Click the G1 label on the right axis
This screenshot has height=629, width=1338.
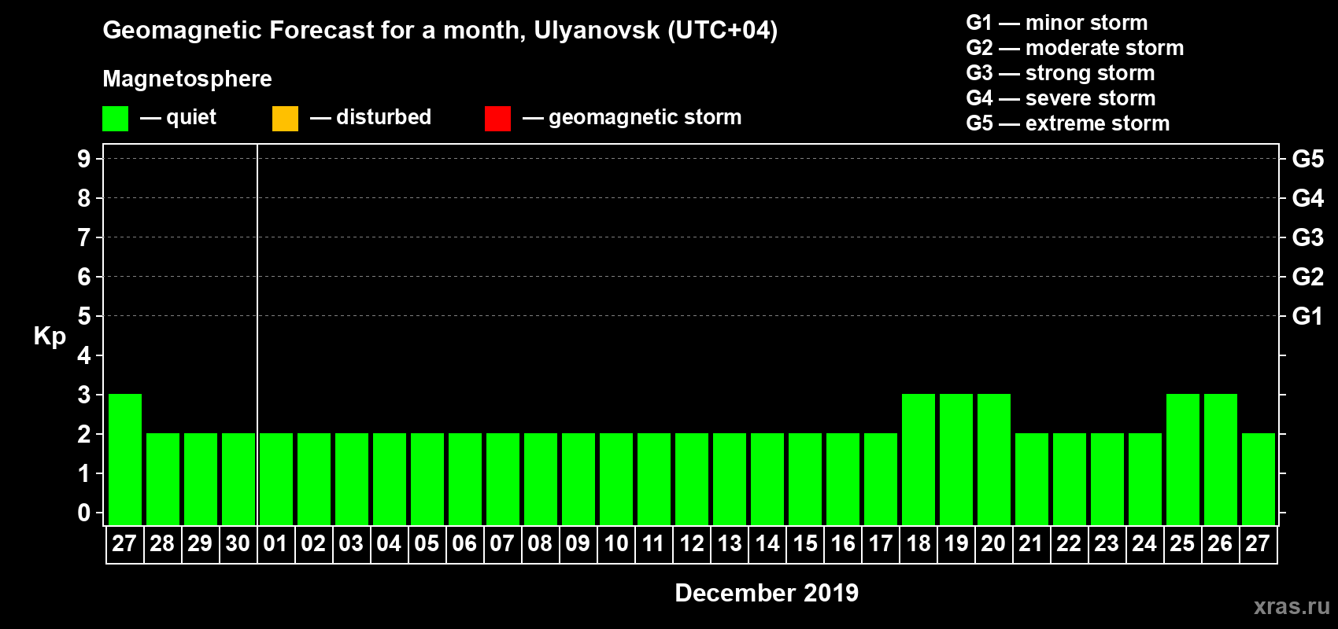pos(1307,316)
